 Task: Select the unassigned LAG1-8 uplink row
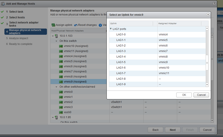(157, 79)
